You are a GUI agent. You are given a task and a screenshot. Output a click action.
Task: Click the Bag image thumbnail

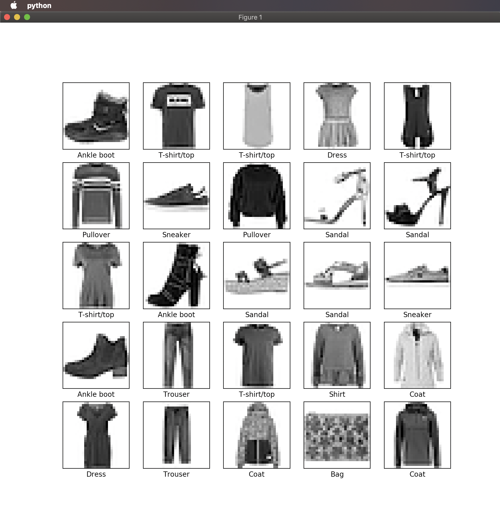click(337, 435)
